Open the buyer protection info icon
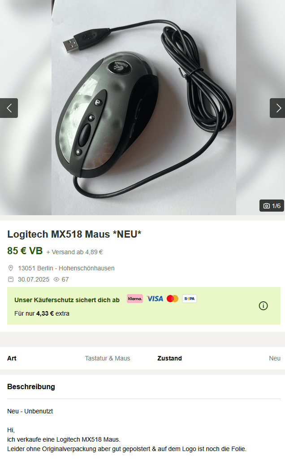The width and height of the screenshot is (285, 460). pos(263,306)
